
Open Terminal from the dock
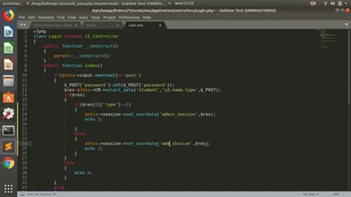9,130
